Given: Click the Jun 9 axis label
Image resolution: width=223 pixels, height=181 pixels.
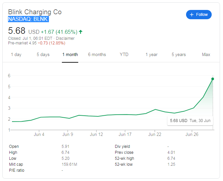Looking at the screenshot, I should [x=68, y=134].
